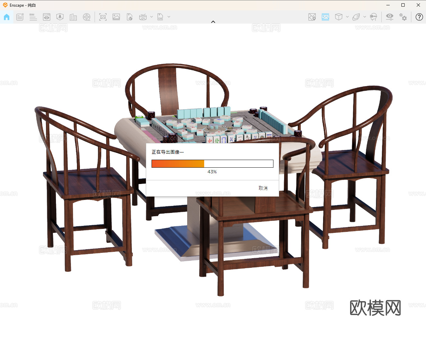
Task: Click 取消 to cancel the export
Action: [263, 188]
